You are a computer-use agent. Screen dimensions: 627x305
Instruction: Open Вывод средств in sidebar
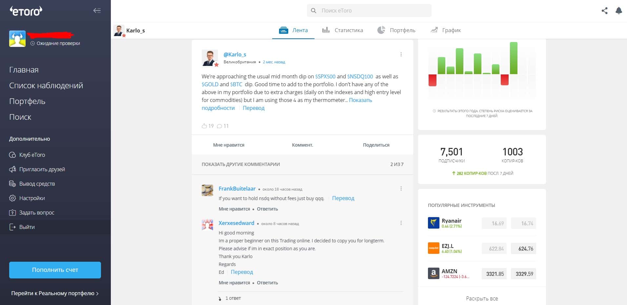click(x=32, y=184)
